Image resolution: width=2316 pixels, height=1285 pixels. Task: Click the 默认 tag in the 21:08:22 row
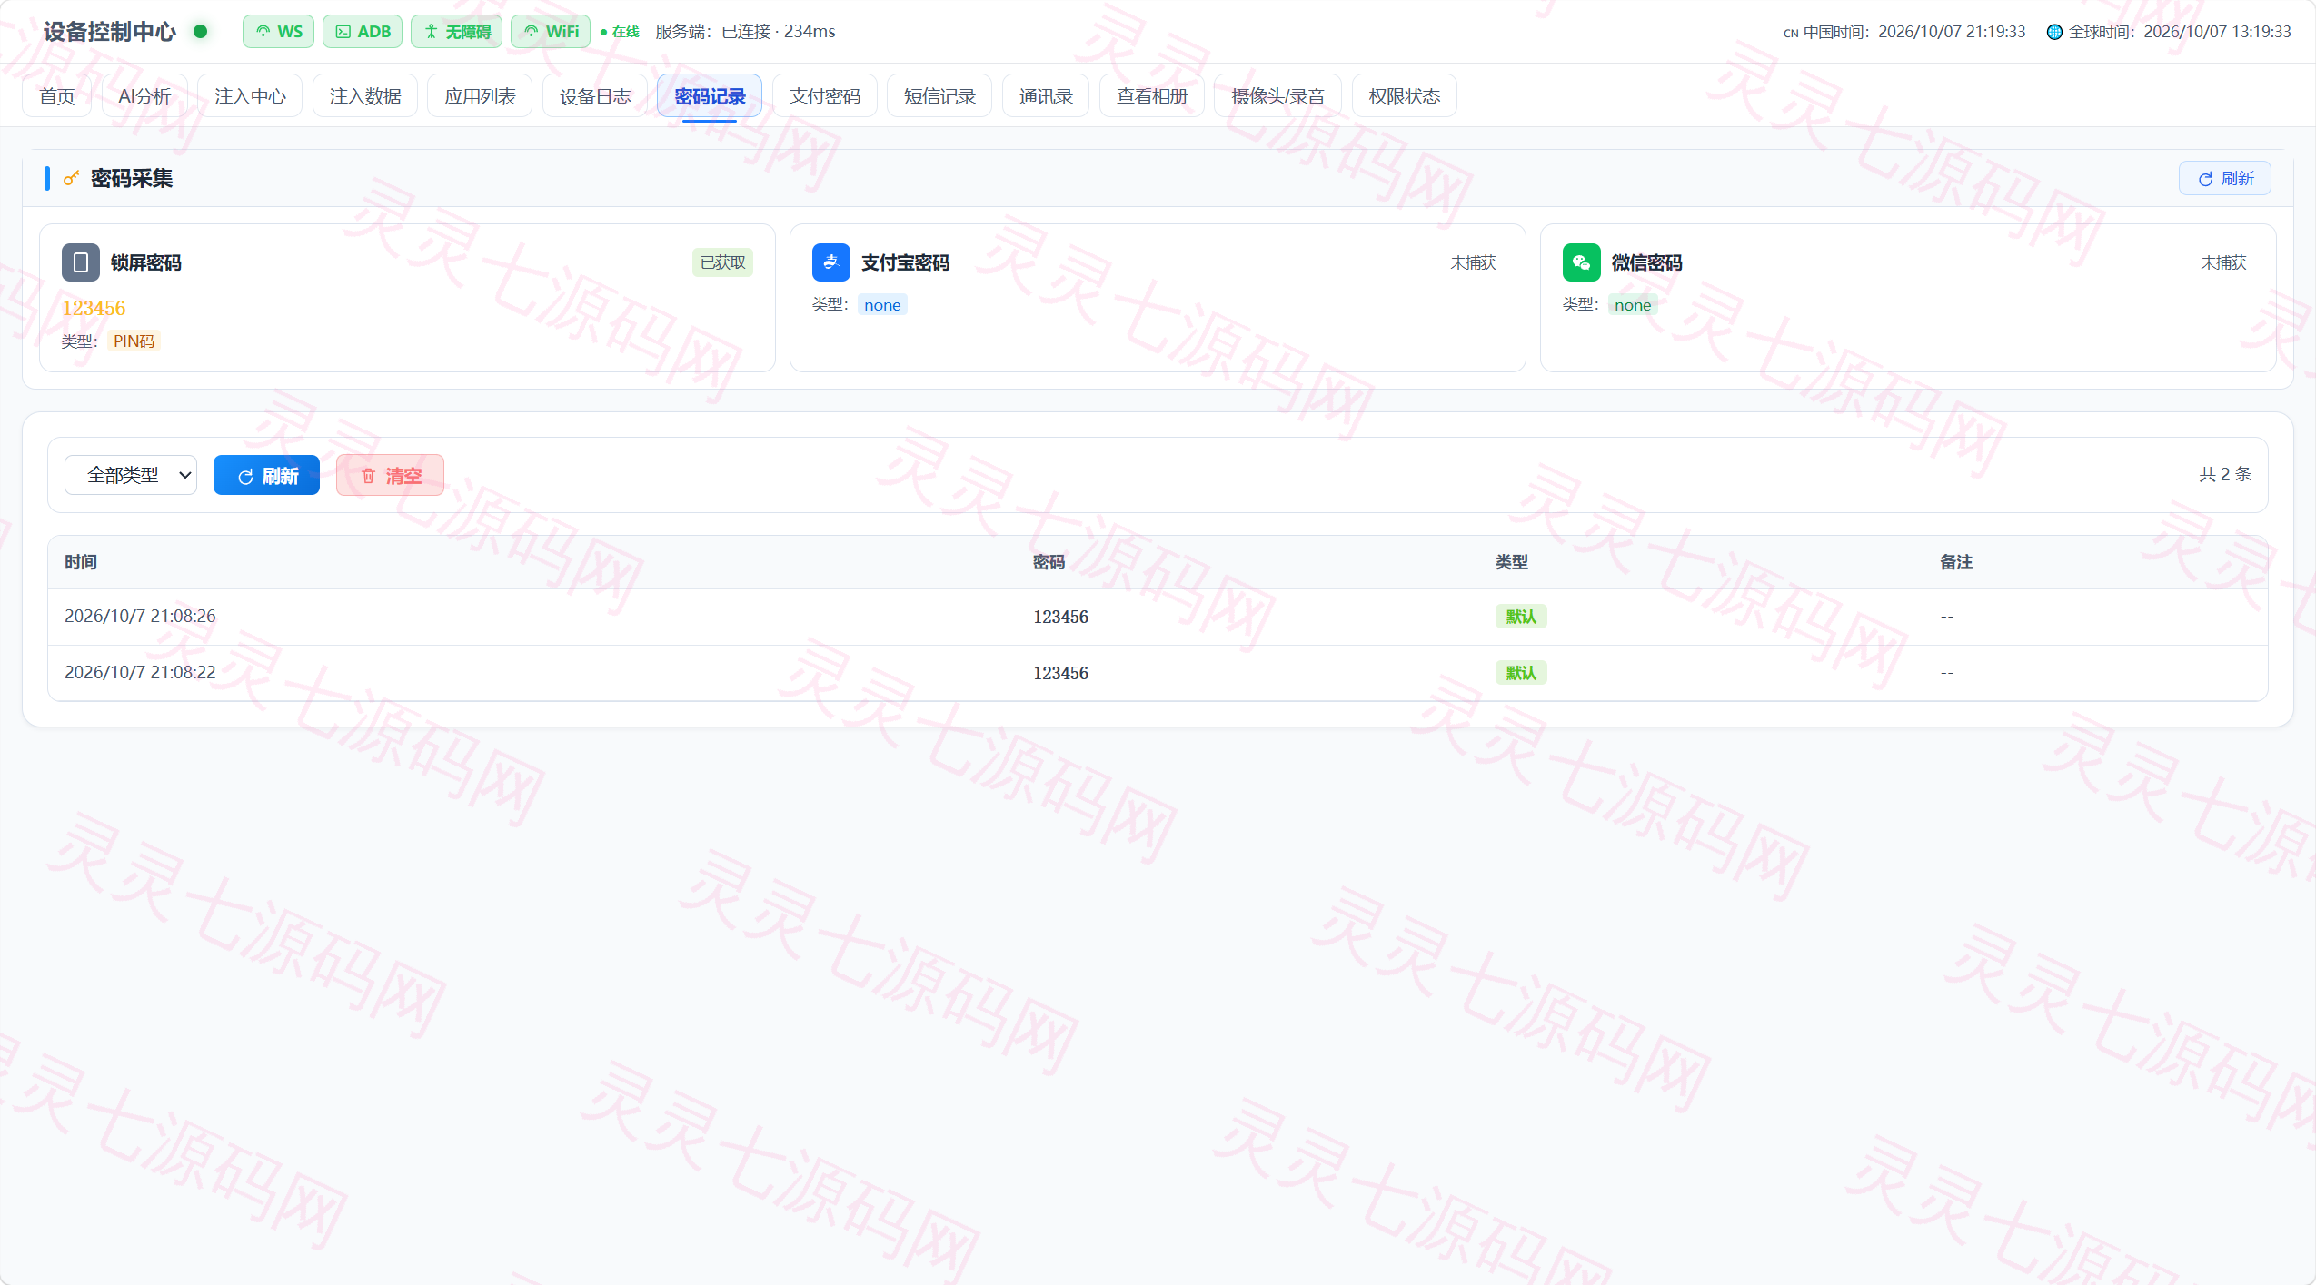point(1521,673)
